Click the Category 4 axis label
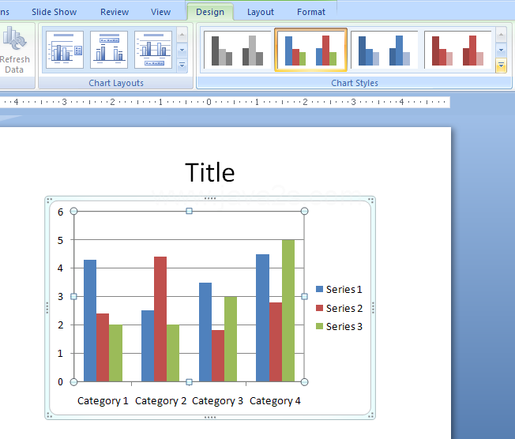Viewport: 515px width, 439px height. tap(275, 401)
